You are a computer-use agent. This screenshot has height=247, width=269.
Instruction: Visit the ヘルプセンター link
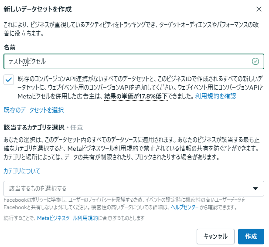tap(185, 207)
